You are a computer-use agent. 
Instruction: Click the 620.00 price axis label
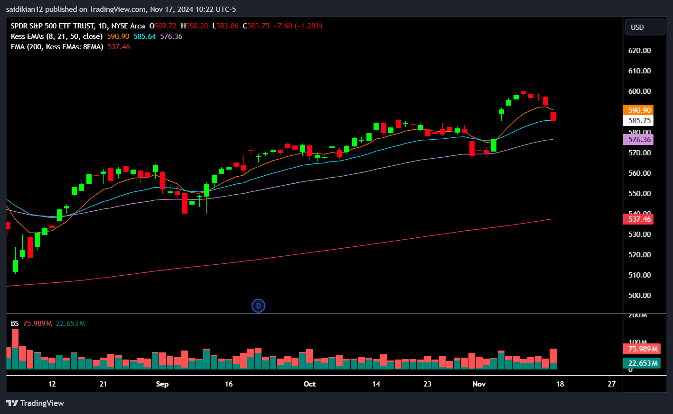[x=639, y=50]
